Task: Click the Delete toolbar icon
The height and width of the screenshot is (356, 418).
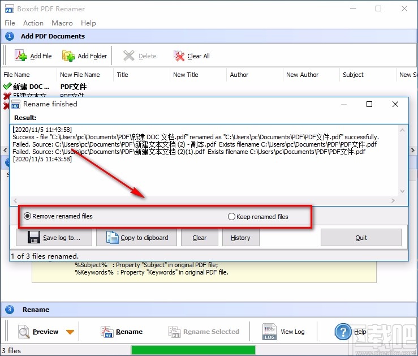Action: tap(129, 55)
